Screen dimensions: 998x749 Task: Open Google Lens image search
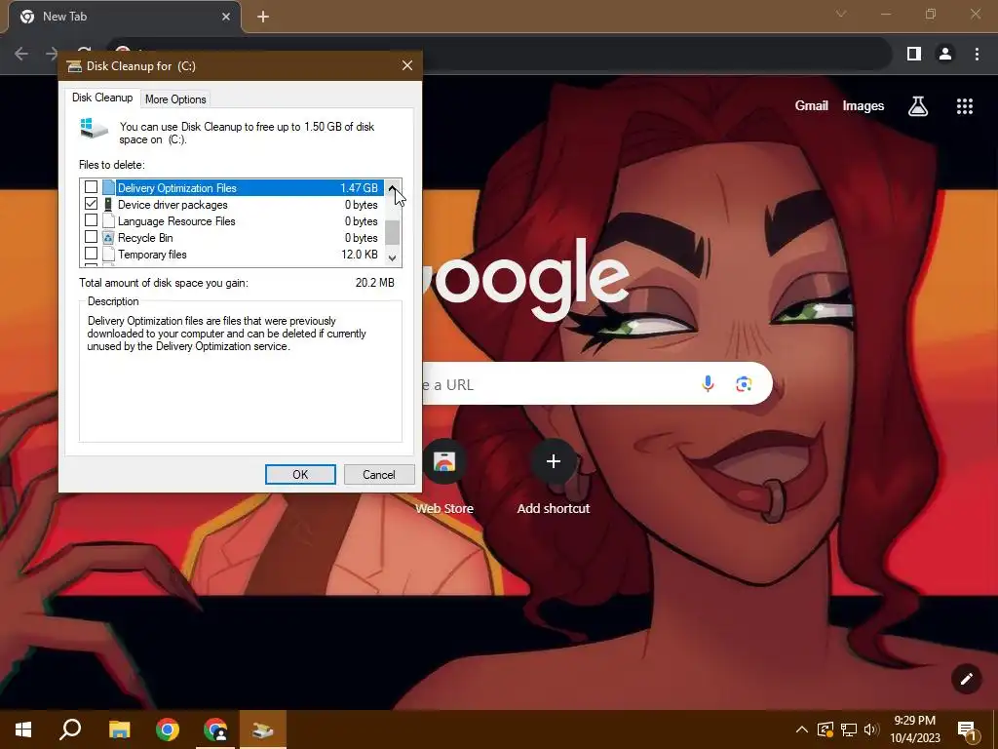click(744, 383)
